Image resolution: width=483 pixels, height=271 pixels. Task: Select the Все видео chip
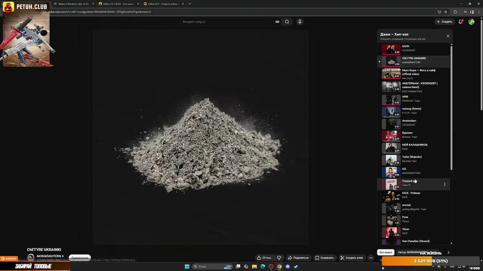point(386,253)
